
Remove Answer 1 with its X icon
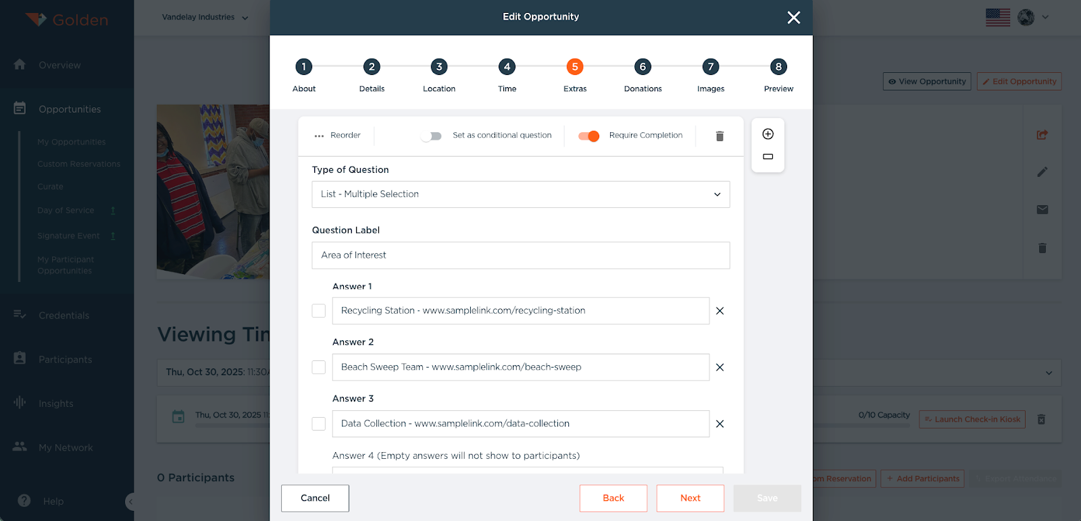(720, 311)
